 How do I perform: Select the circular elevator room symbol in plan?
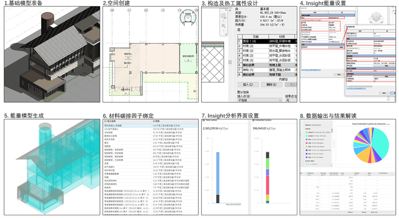(x=188, y=19)
